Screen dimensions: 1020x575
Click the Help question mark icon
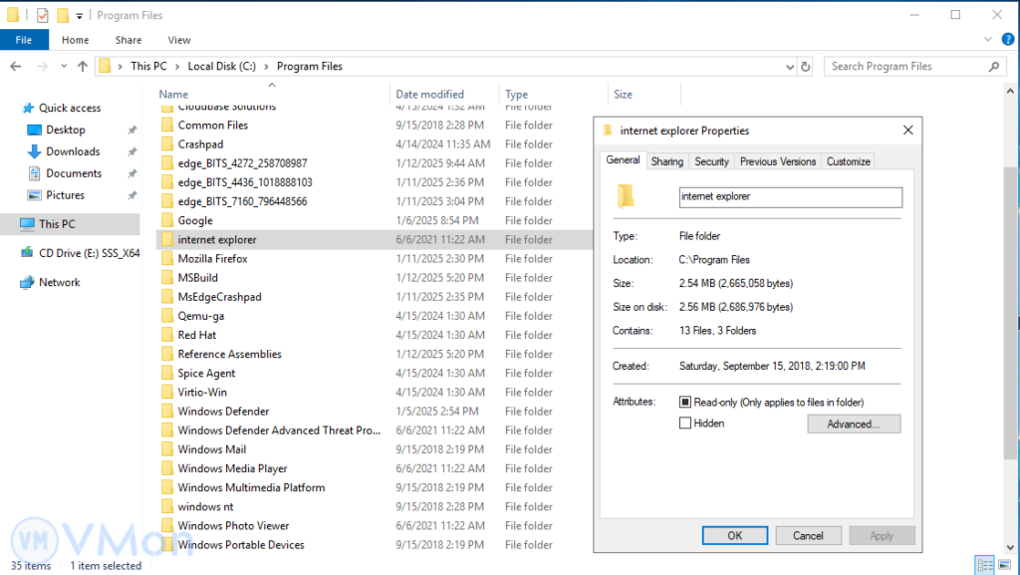pos(1007,40)
